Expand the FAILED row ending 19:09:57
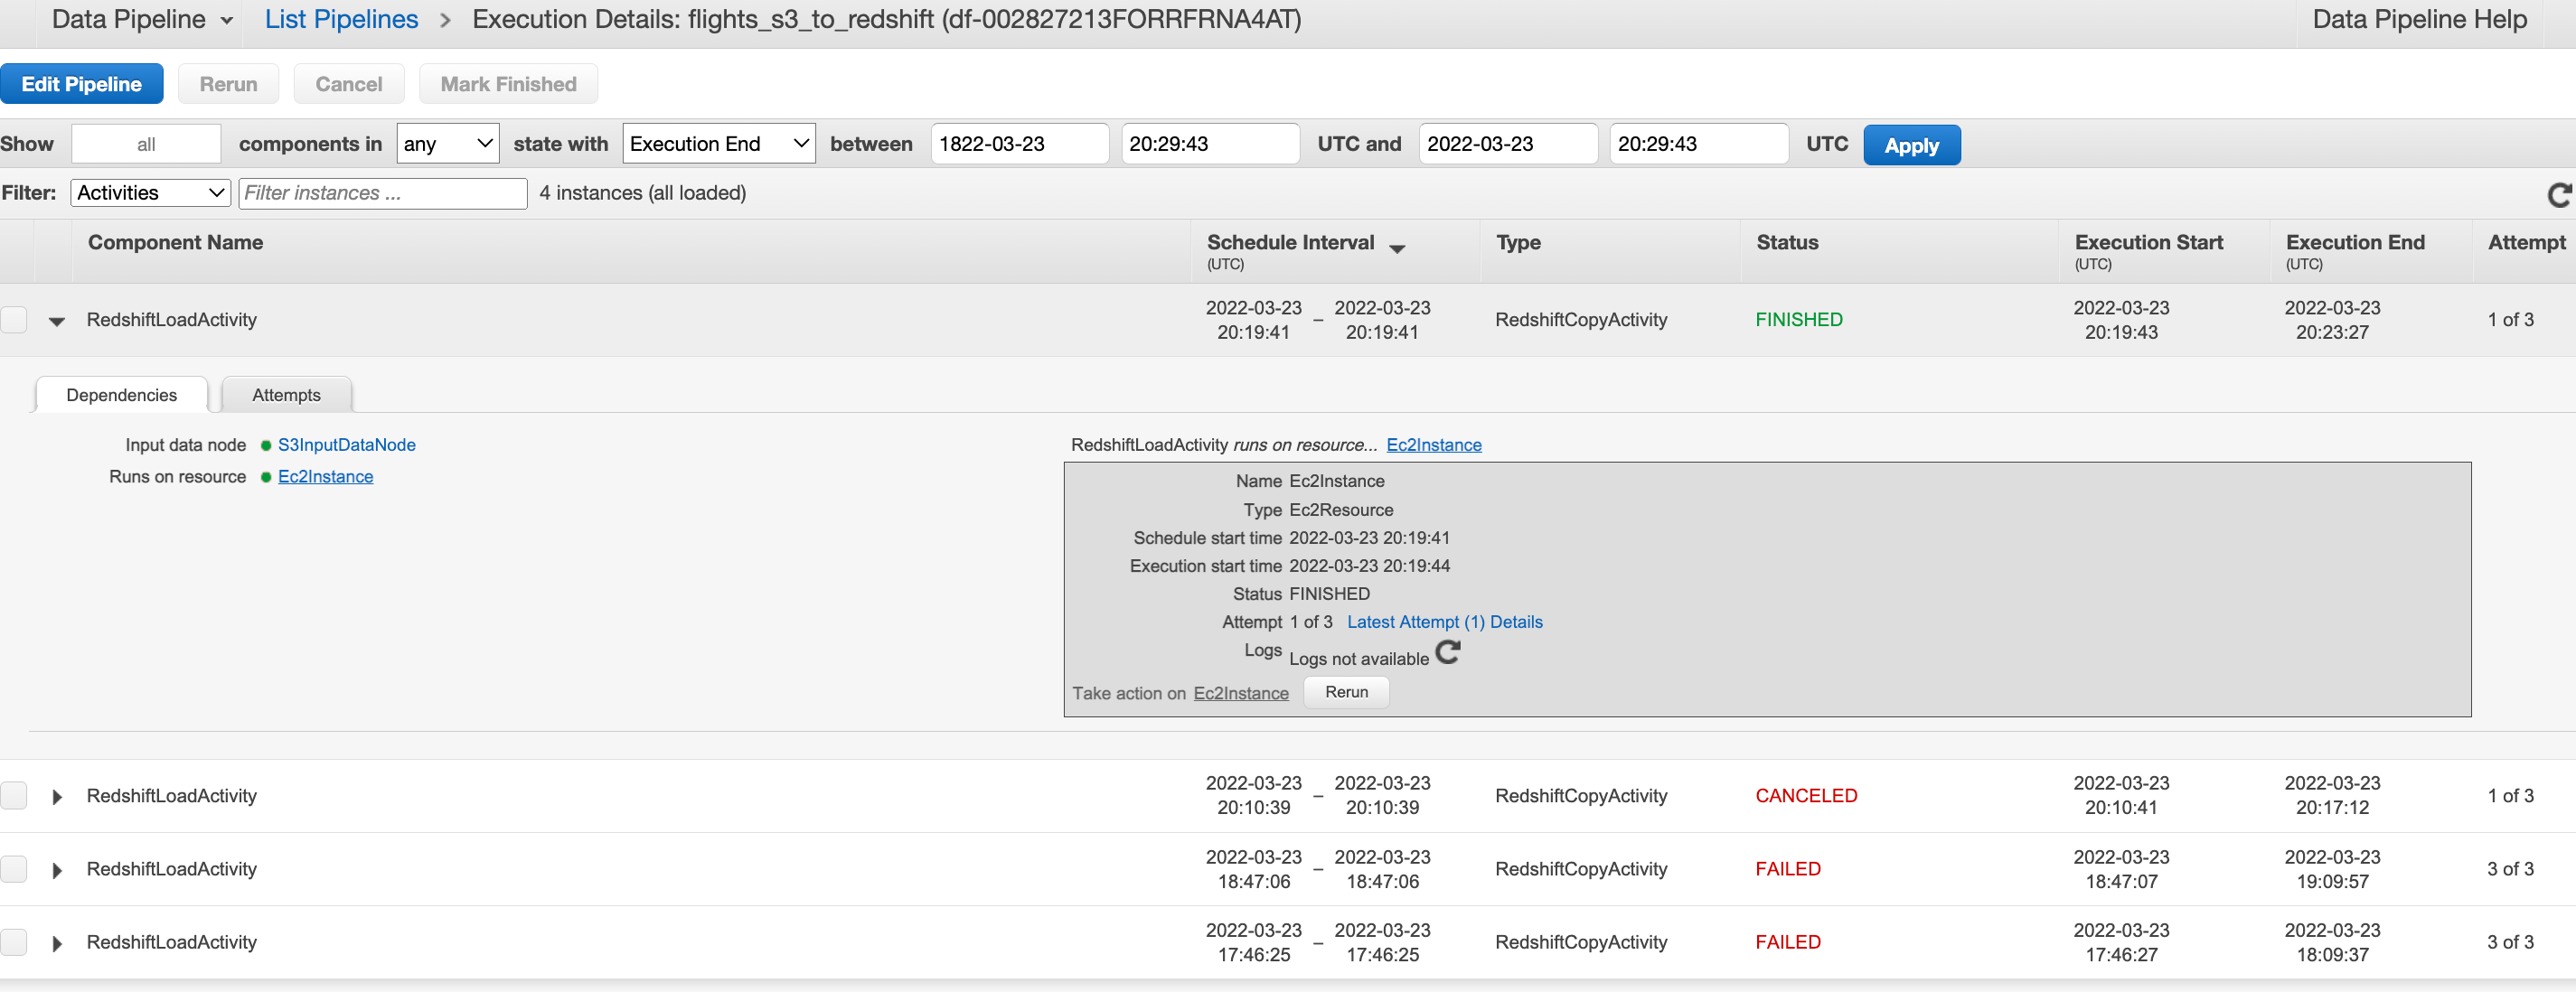Image resolution: width=2576 pixels, height=992 pixels. [x=57, y=870]
